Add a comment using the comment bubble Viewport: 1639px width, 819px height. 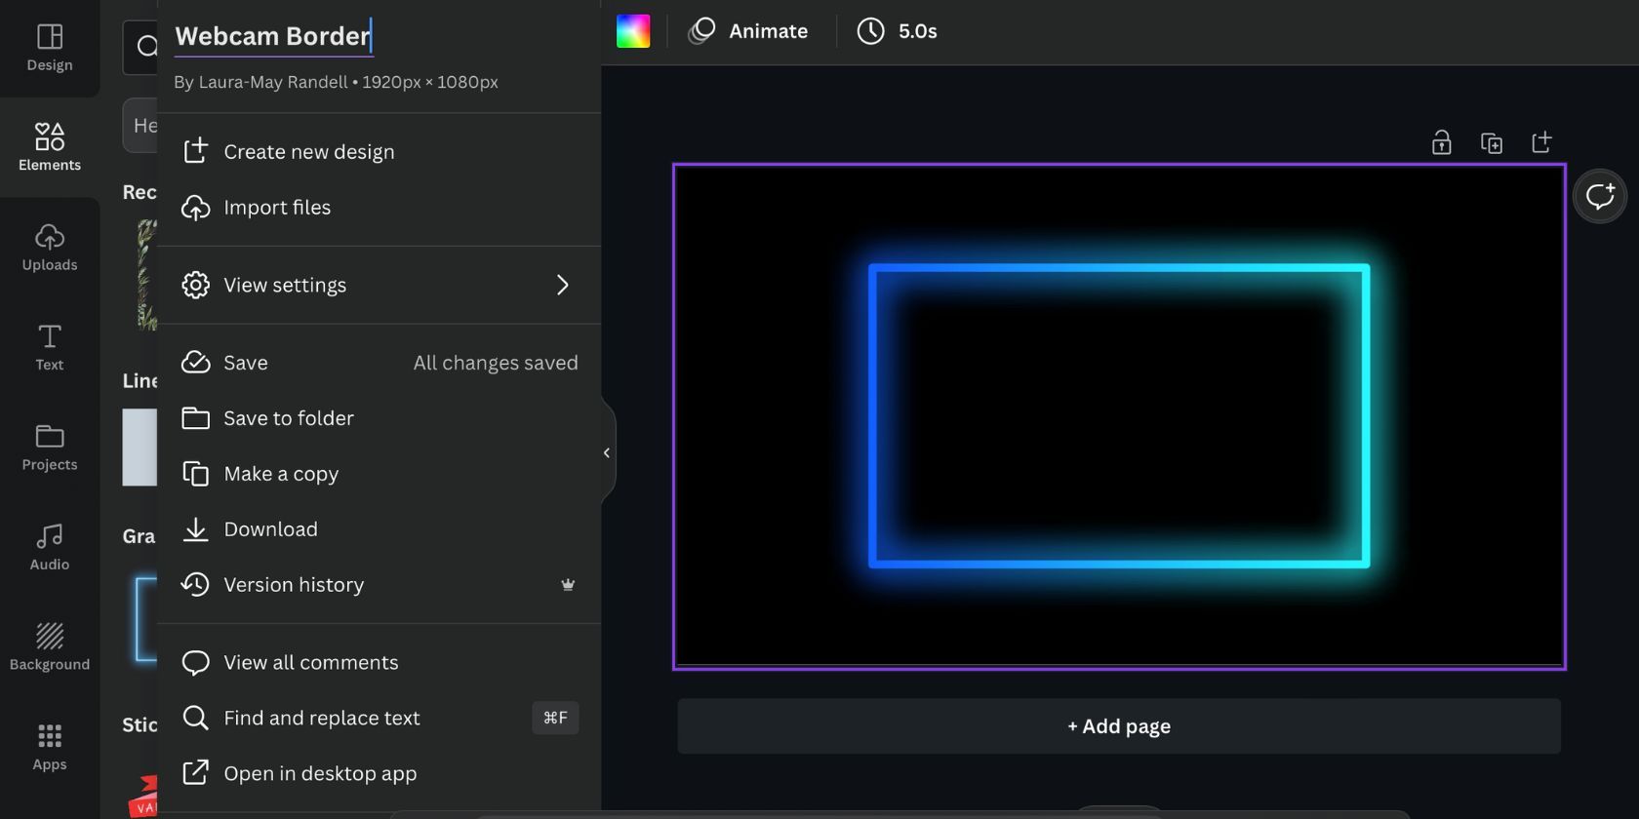pyautogui.click(x=1599, y=196)
